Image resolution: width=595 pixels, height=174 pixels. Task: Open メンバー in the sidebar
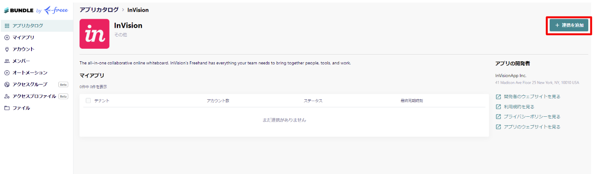(x=36, y=61)
